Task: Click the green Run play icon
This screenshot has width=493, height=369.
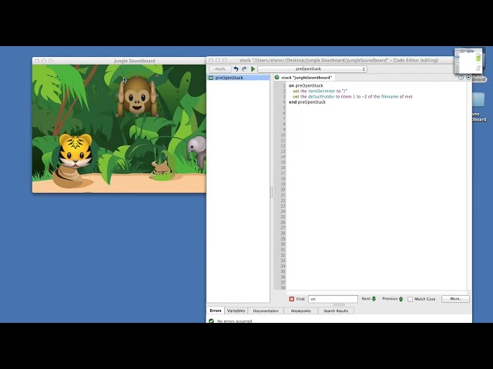Action: pos(253,69)
